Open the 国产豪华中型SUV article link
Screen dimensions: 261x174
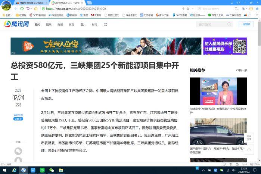(217, 150)
